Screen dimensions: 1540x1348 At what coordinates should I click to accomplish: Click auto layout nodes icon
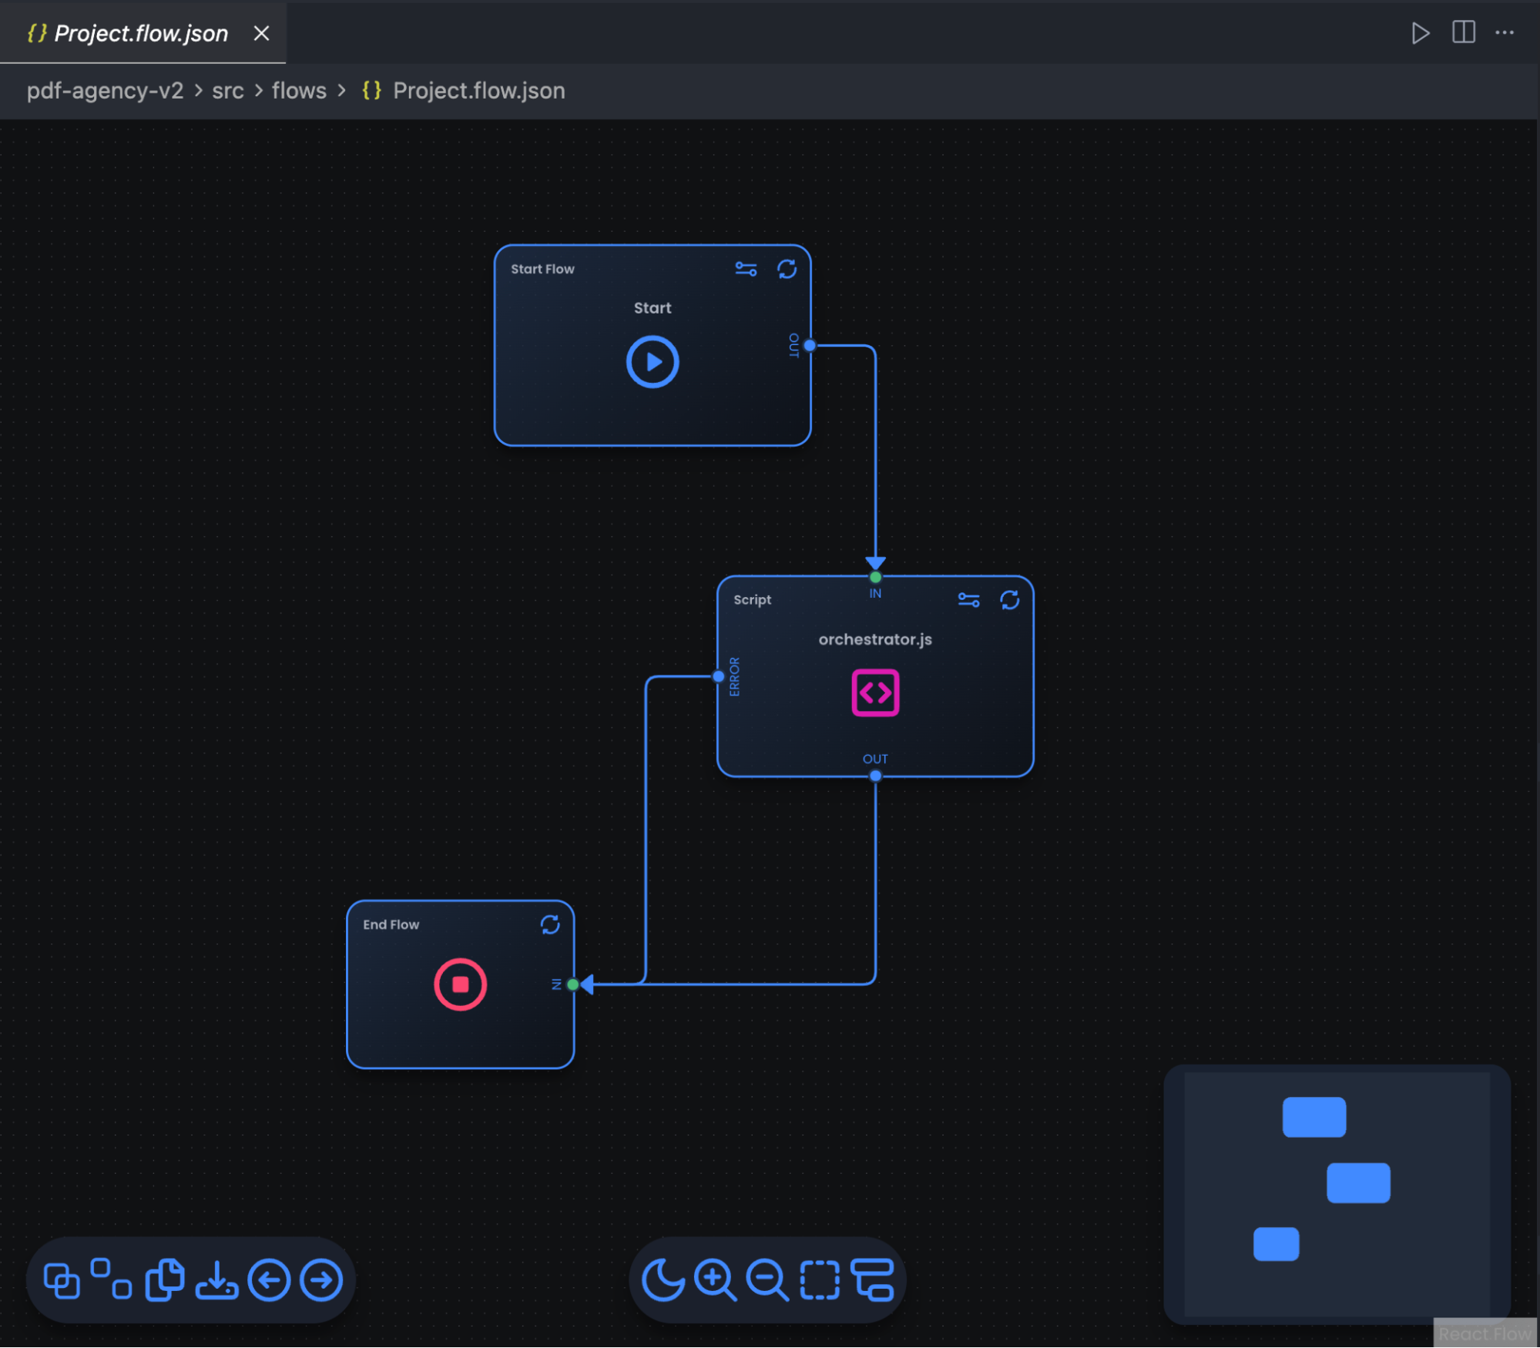(872, 1281)
